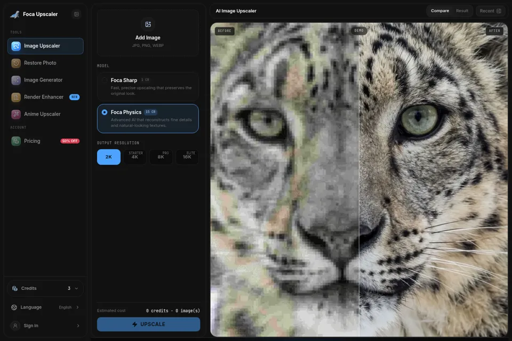Switch to Compare view tab
The image size is (512, 341).
click(x=440, y=11)
